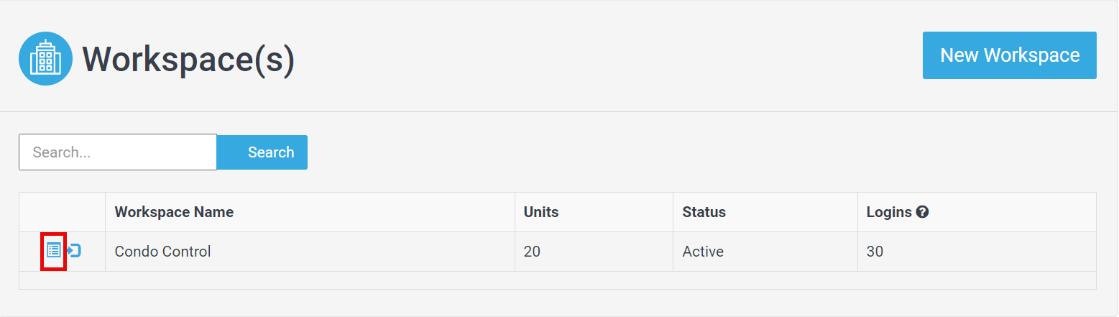The height and width of the screenshot is (317, 1119).
Task: Click the question mark help icon beside Logins
Action: tap(923, 212)
